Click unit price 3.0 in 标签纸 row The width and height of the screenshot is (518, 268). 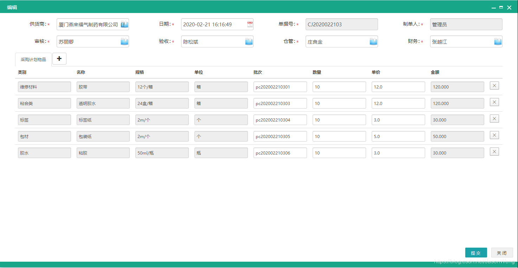point(398,120)
